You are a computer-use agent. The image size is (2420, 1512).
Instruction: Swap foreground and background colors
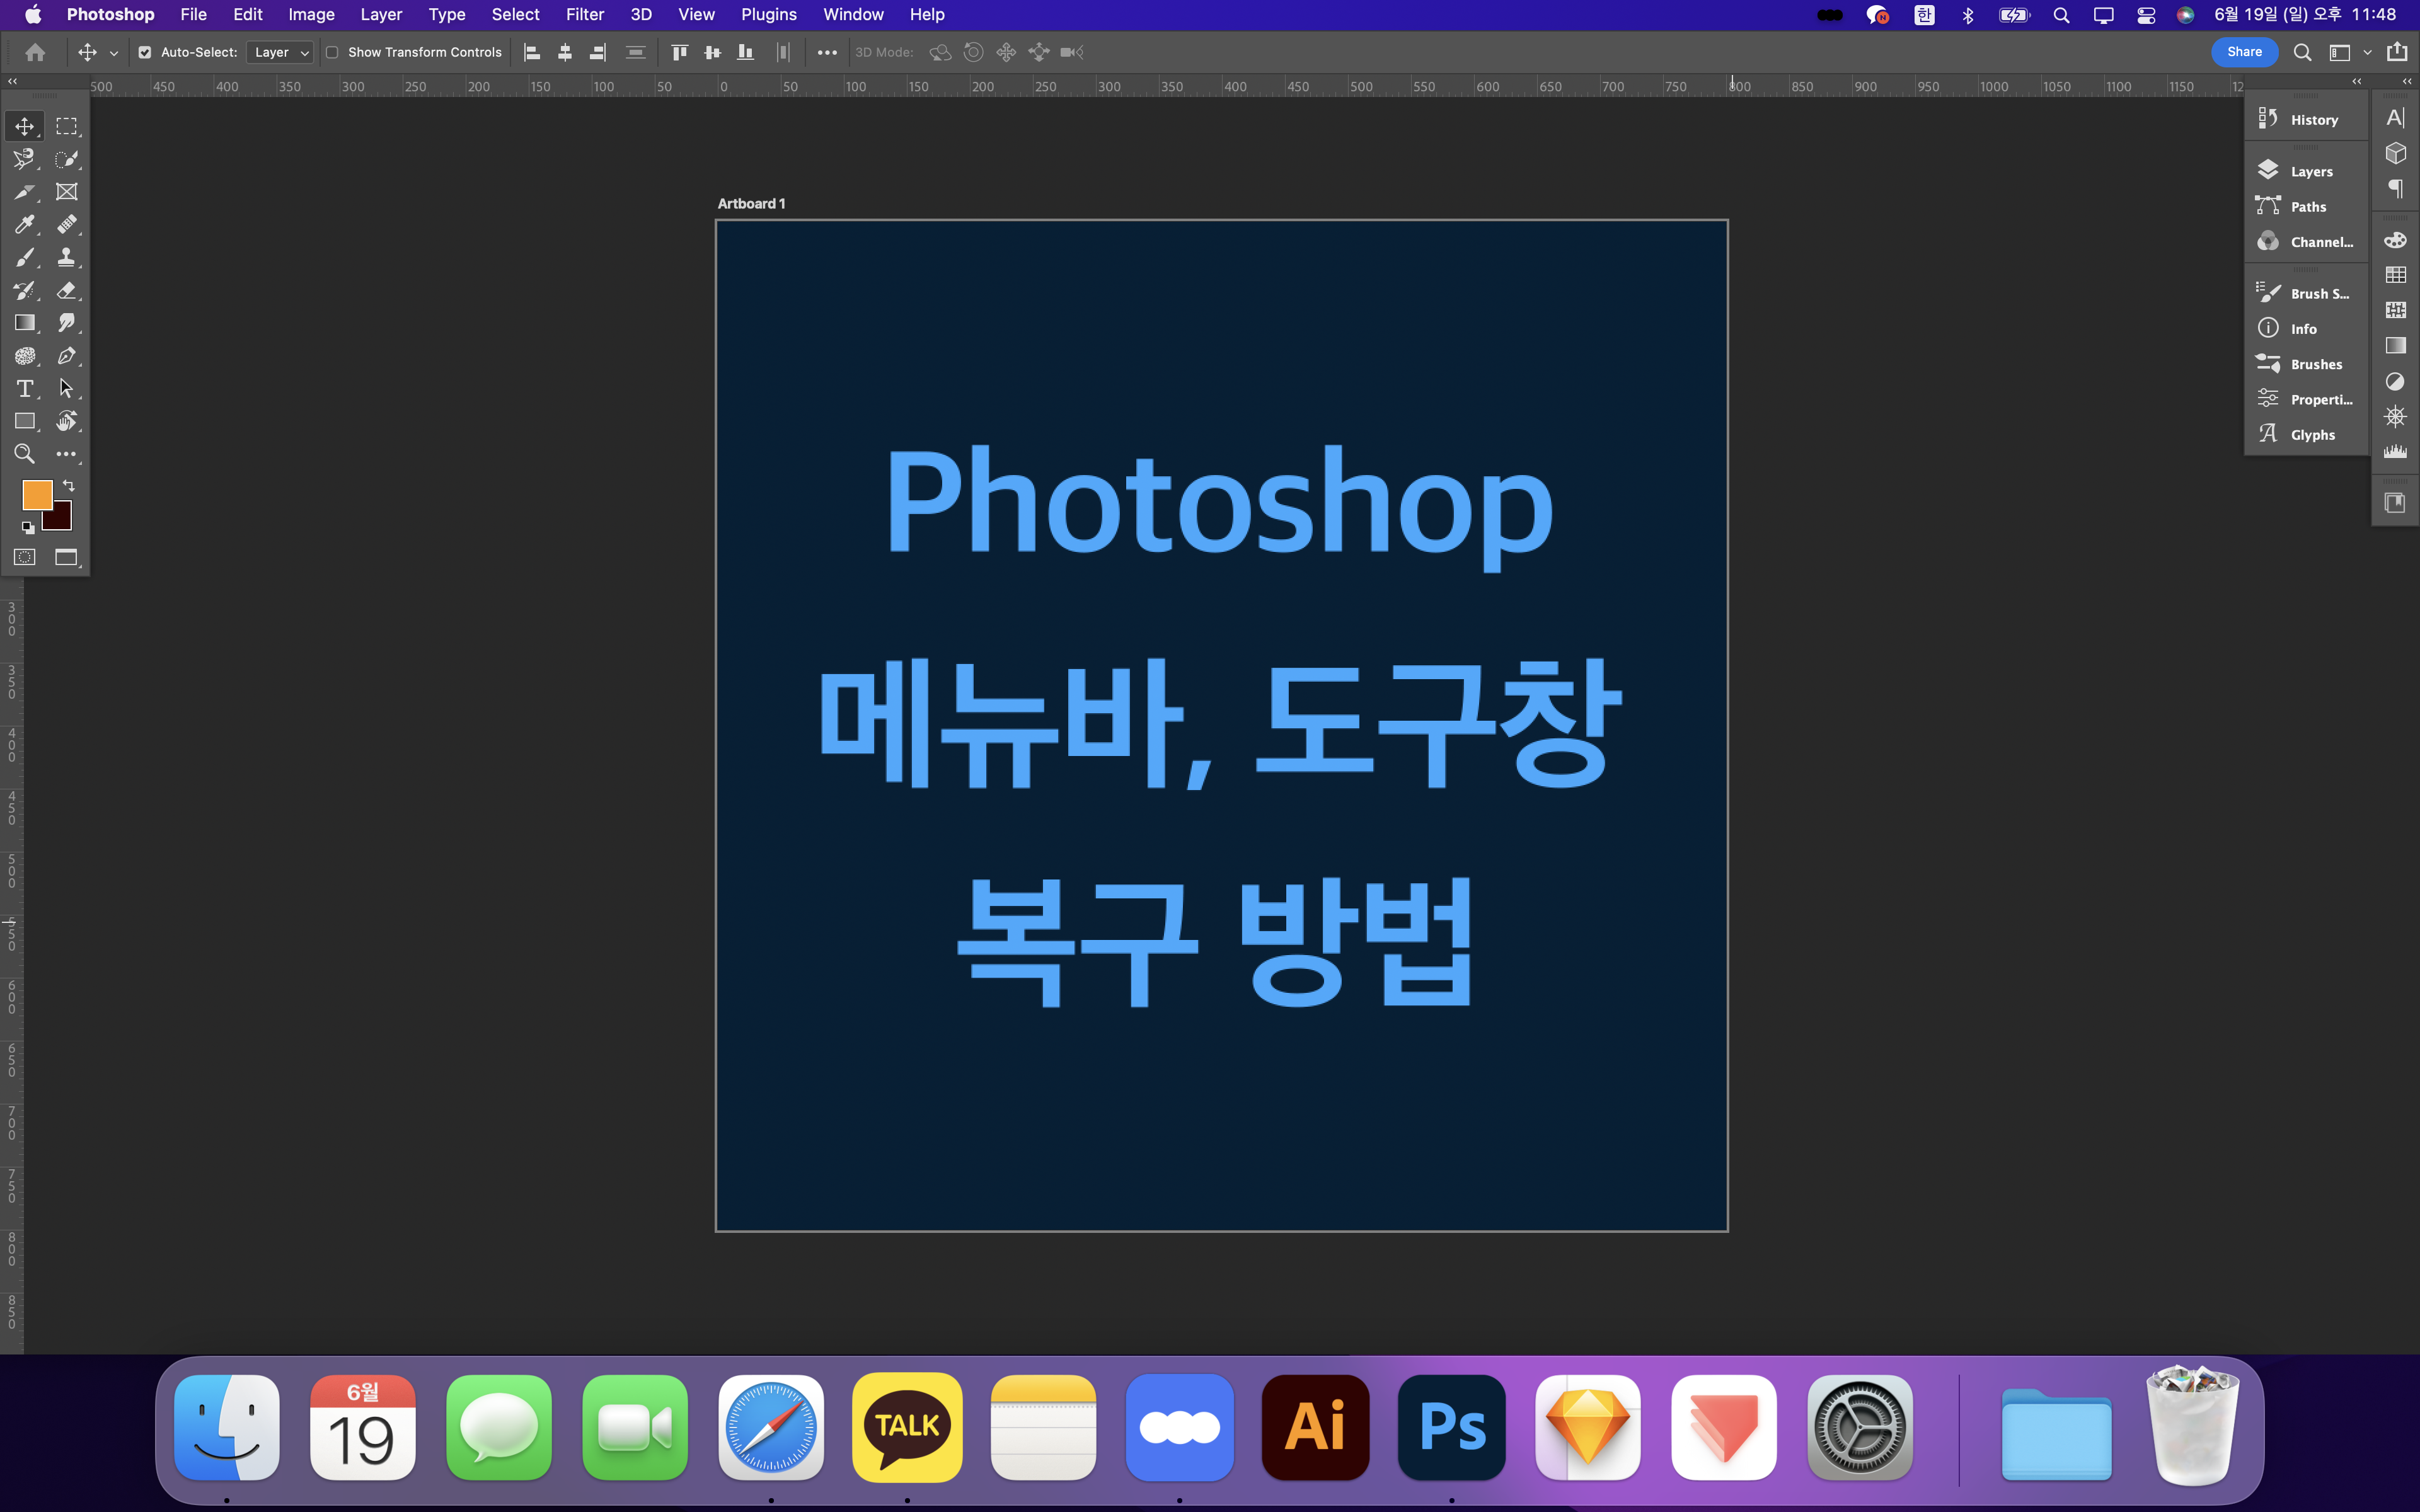tap(69, 485)
